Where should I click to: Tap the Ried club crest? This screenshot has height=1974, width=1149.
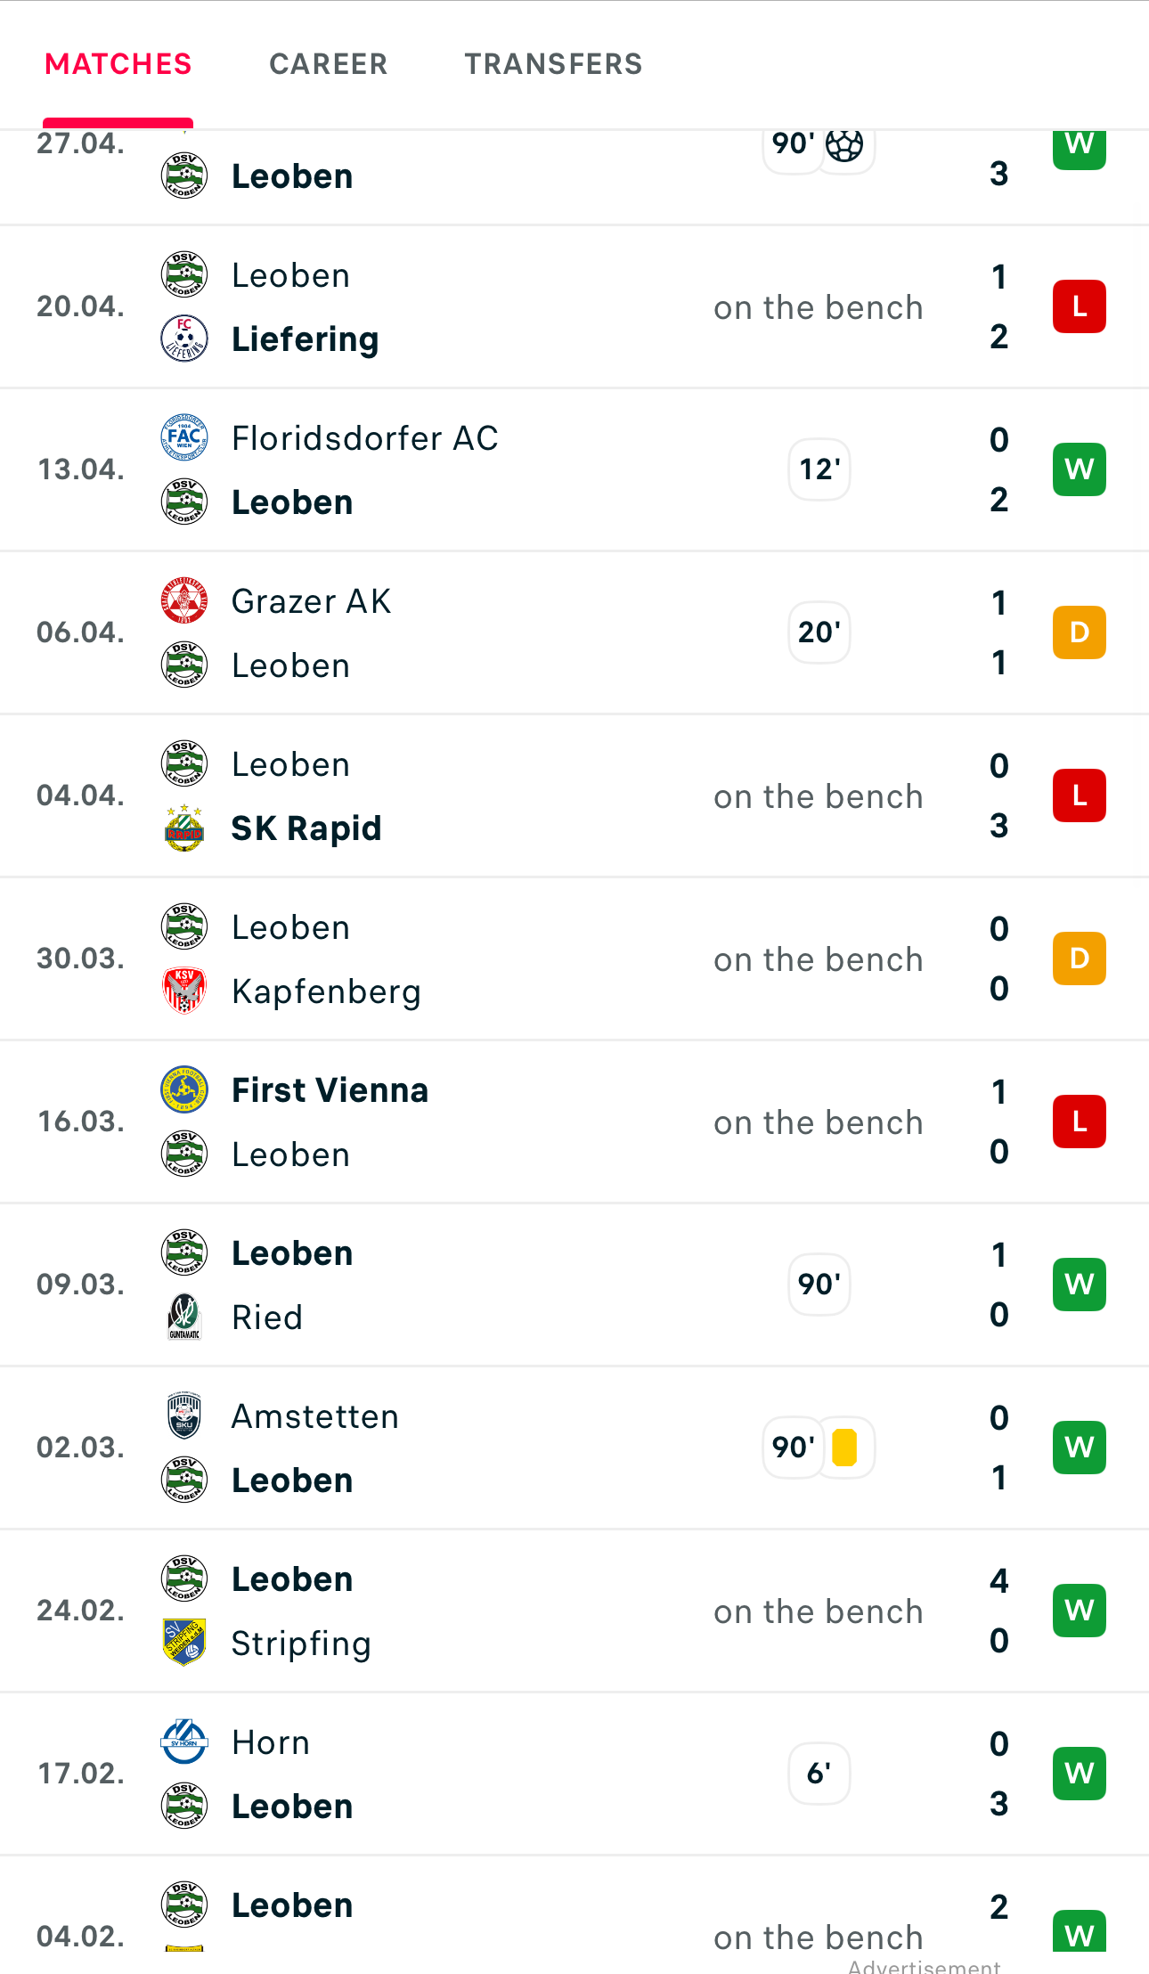(184, 1317)
